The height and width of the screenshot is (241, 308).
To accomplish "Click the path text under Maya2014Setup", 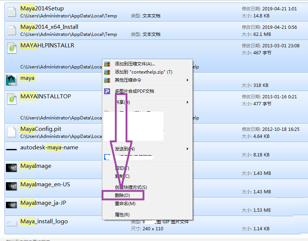I will (69, 16).
